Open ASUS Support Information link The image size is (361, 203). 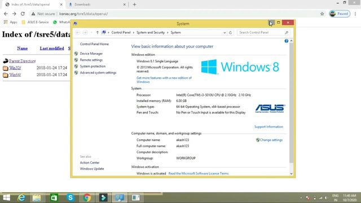(268, 127)
